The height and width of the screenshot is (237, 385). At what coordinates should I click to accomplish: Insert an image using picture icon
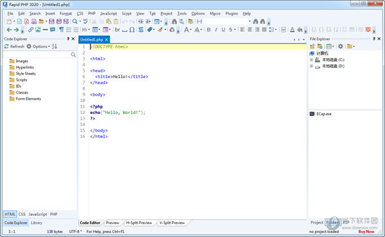click(x=38, y=30)
